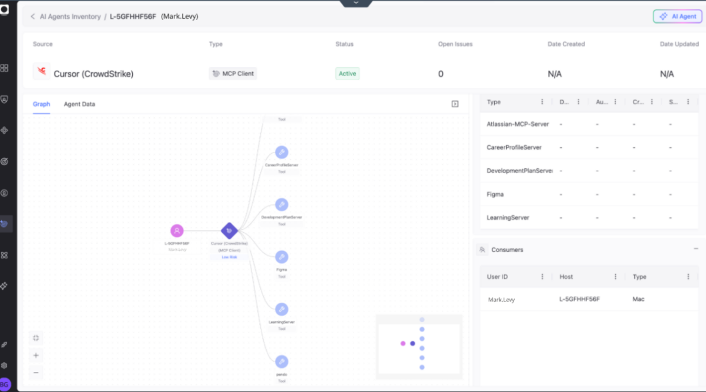Click the Consumers section header icon
Screen dimensions: 706x392
(x=483, y=249)
